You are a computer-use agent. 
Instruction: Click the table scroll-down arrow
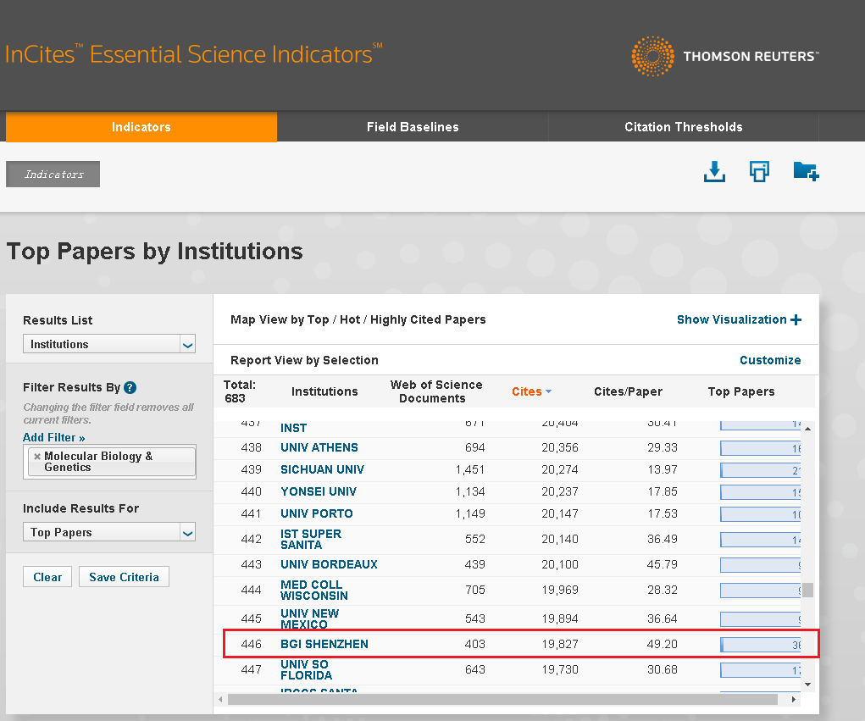tap(807, 685)
